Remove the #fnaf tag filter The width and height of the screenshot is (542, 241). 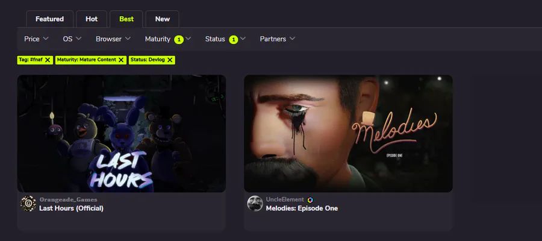[x=48, y=60]
